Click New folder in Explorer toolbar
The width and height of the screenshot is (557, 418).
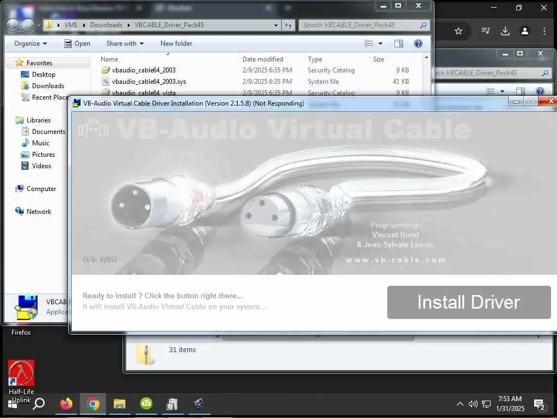coord(176,44)
